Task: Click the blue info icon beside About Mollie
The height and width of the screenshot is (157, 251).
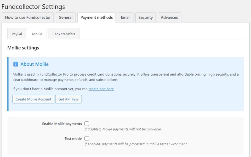Action: tap(16, 64)
